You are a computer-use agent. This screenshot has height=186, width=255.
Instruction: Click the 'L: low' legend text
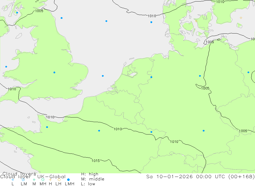88,184
